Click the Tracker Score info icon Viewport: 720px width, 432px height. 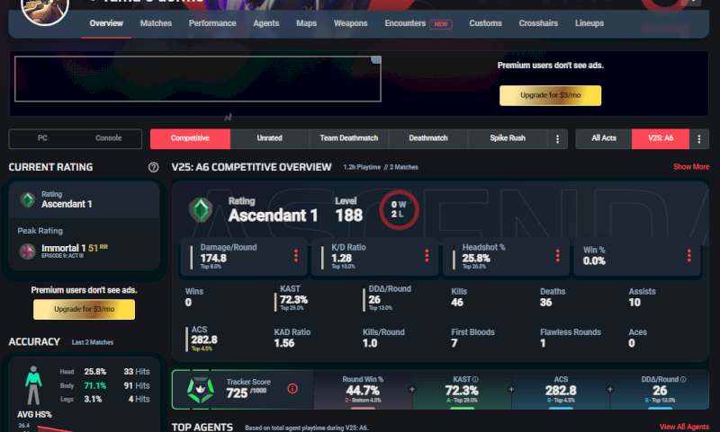coord(292,389)
